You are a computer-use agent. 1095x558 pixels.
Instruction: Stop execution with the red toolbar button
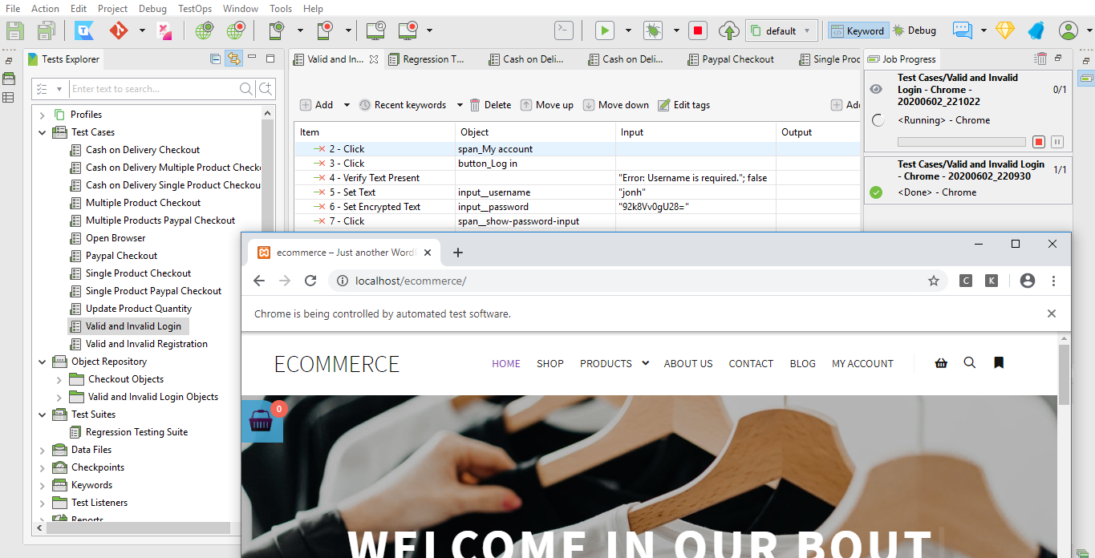697,30
